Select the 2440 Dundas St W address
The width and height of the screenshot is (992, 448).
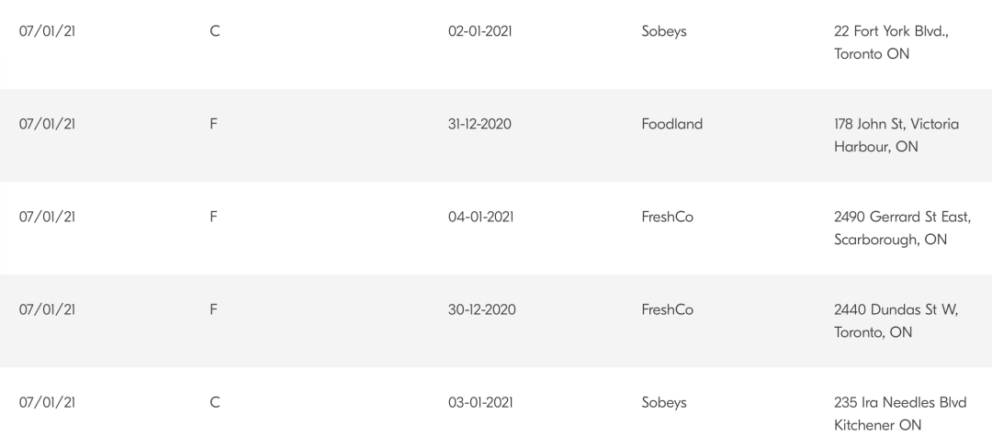point(896,321)
